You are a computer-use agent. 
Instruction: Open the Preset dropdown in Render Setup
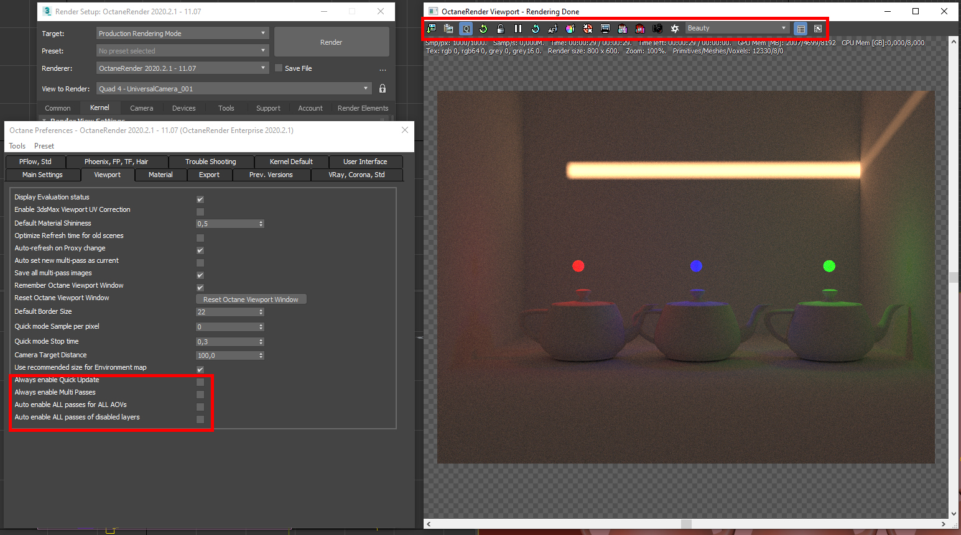tap(182, 51)
